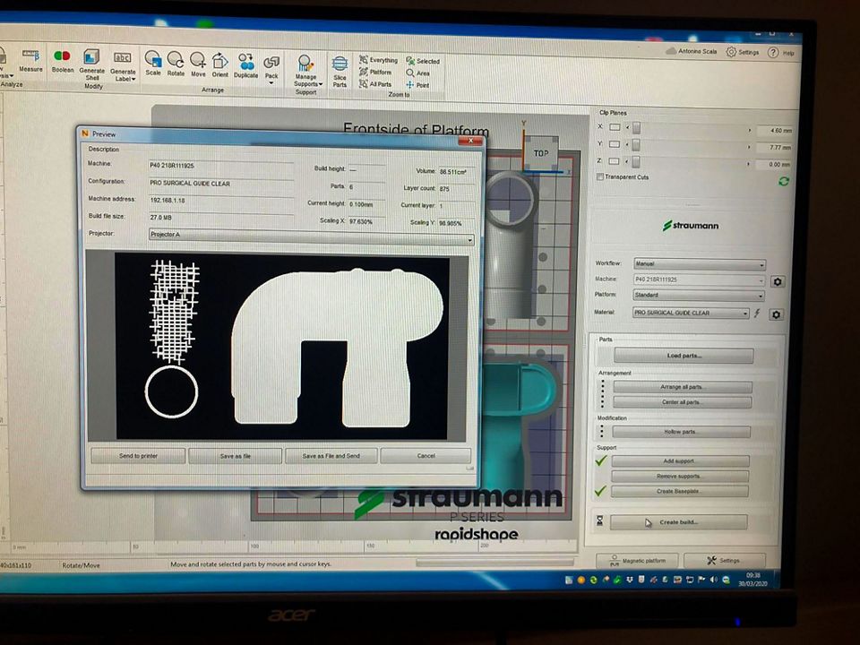Screen dimensions: 860x645
Task: Open the Manage Supports dropdown
Action: click(x=306, y=71)
